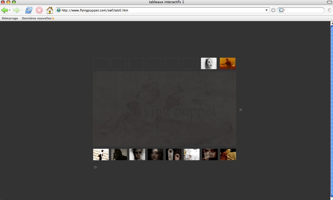Screen dimensions: 333x200
Task: Select the fourth empty slot in the top row
Action: pos(154,63)
